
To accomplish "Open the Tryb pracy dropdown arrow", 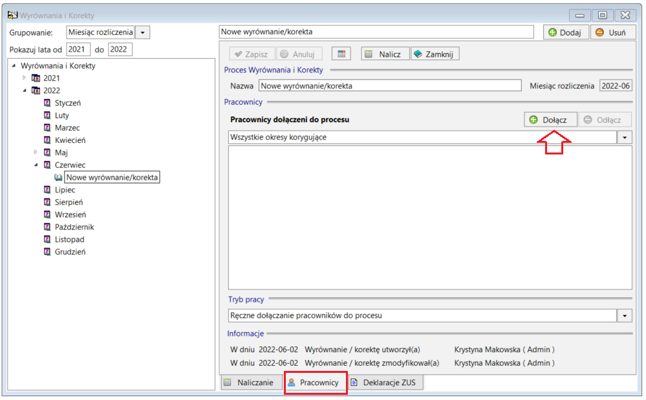I will [x=625, y=315].
